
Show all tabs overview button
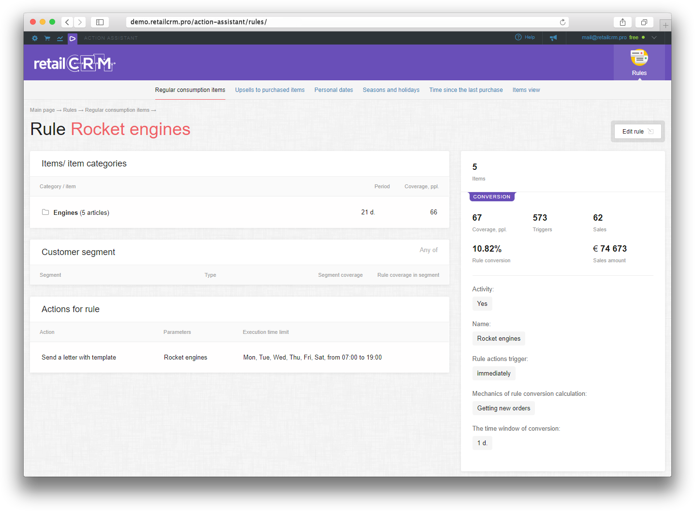tap(644, 22)
